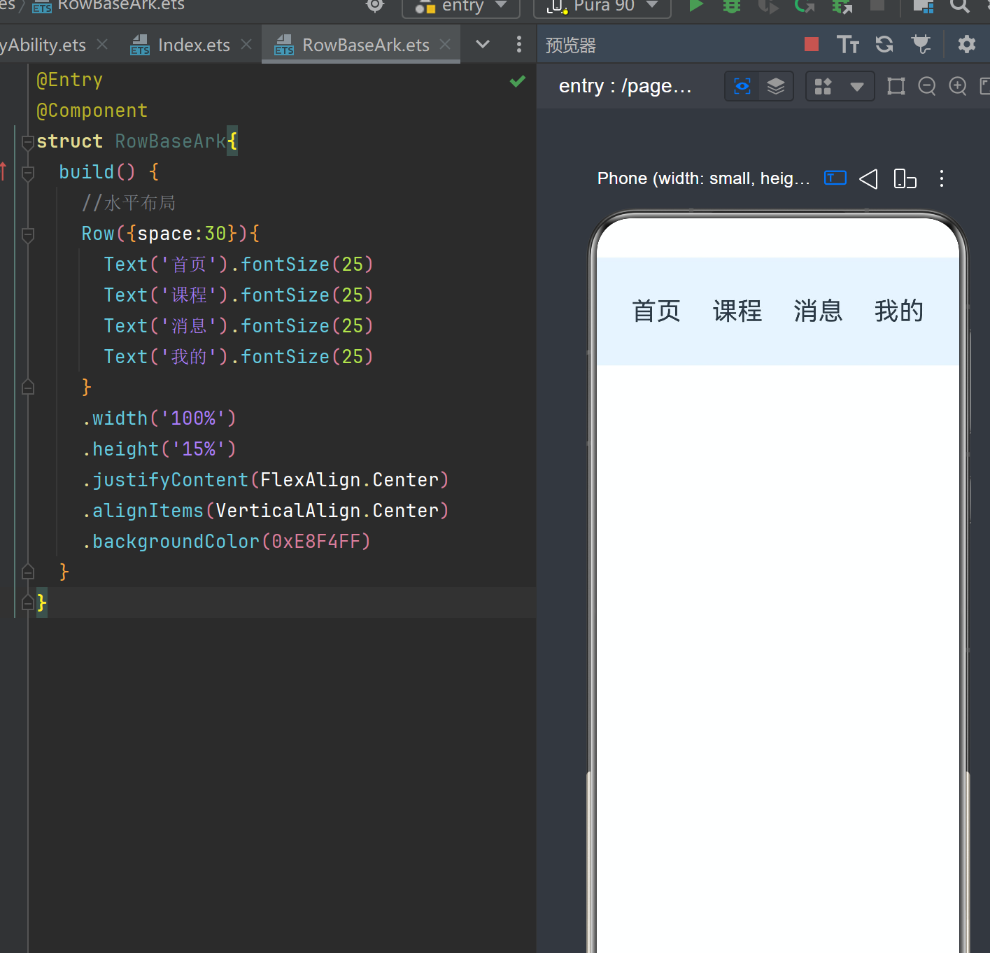Viewport: 990px width, 953px height.
Task: Click 消息 in the phone preview
Action: coord(818,311)
